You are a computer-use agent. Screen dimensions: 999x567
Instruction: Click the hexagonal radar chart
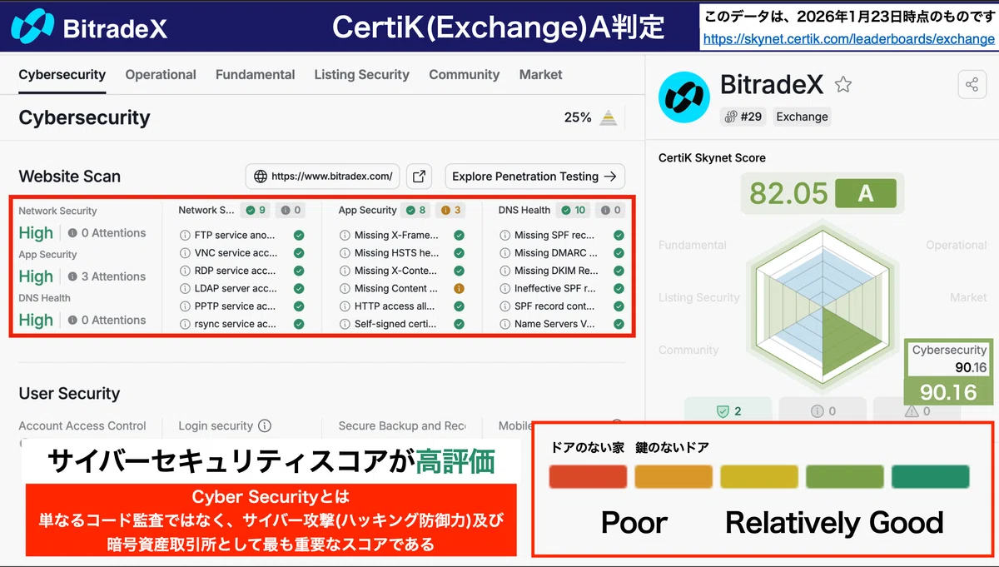[x=823, y=305]
